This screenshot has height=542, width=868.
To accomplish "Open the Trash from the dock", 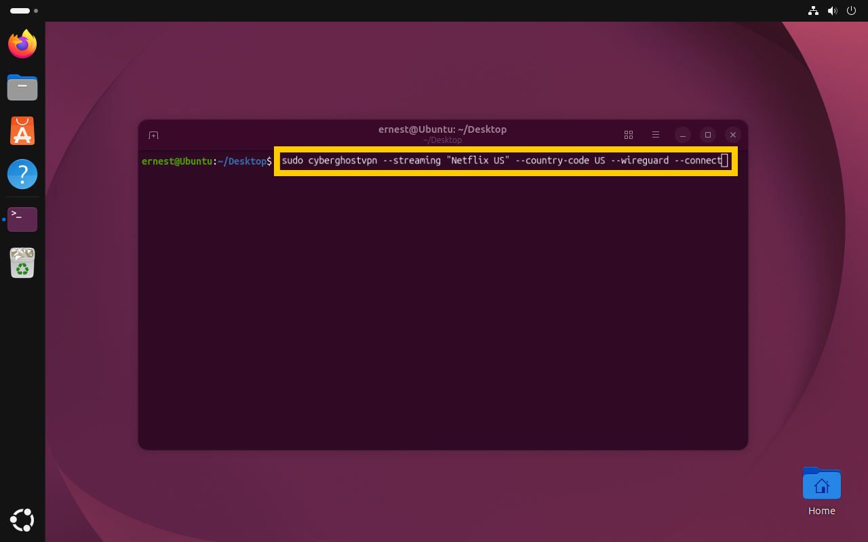I will pyautogui.click(x=22, y=262).
